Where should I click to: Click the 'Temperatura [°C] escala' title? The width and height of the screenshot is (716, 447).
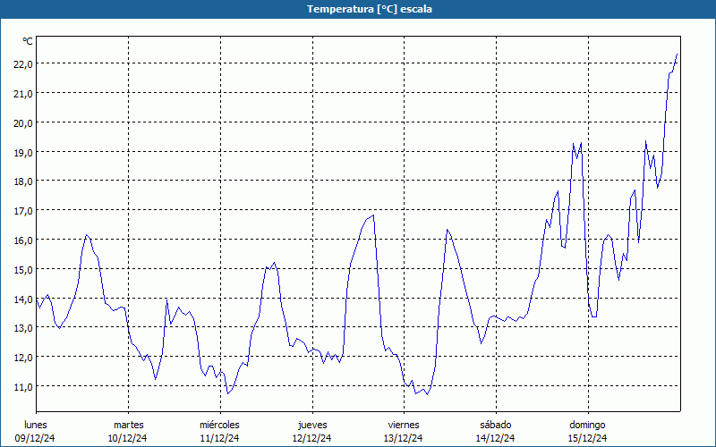coord(370,9)
